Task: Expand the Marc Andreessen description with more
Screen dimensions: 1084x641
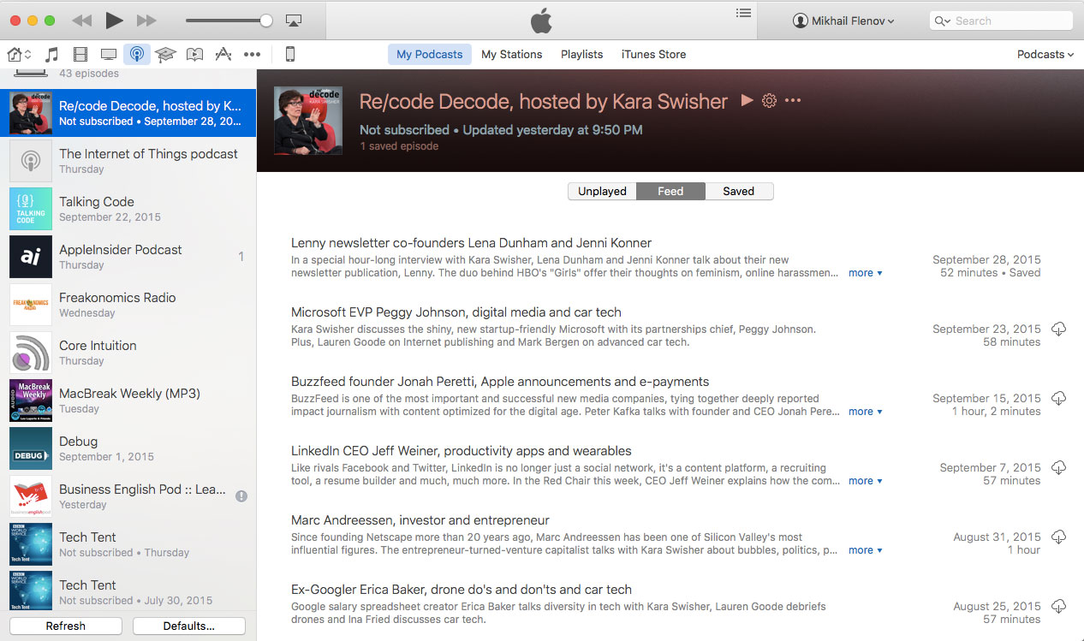Action: (865, 550)
